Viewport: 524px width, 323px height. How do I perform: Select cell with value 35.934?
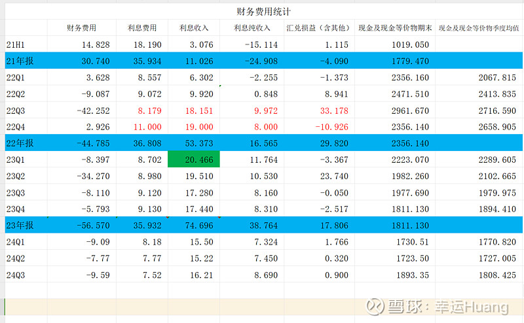(147, 61)
